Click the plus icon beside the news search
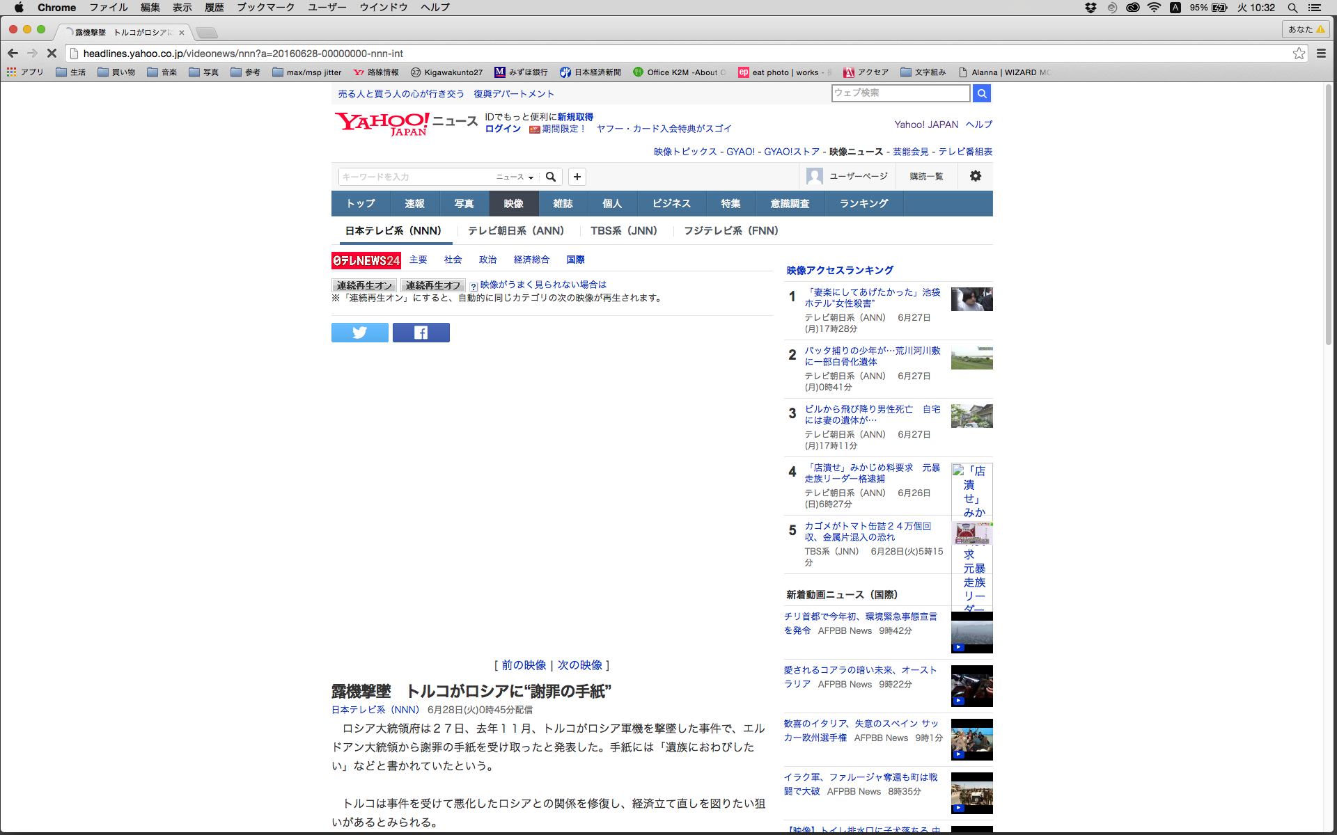 [x=577, y=177]
